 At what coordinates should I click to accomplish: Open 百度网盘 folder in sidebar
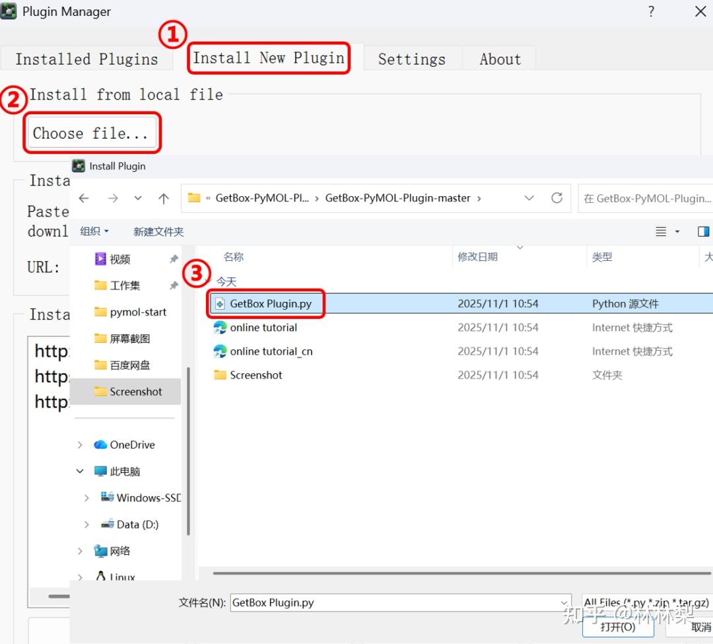point(122,365)
